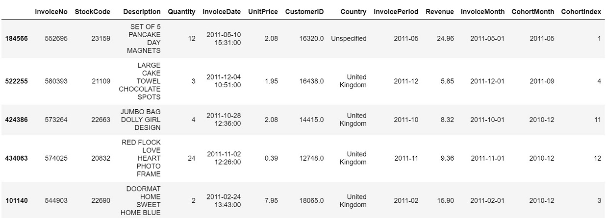Click the Unspecified country cell
The image size is (606, 218).
pyautogui.click(x=349, y=38)
